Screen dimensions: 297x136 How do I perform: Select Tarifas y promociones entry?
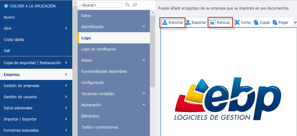[114, 127]
